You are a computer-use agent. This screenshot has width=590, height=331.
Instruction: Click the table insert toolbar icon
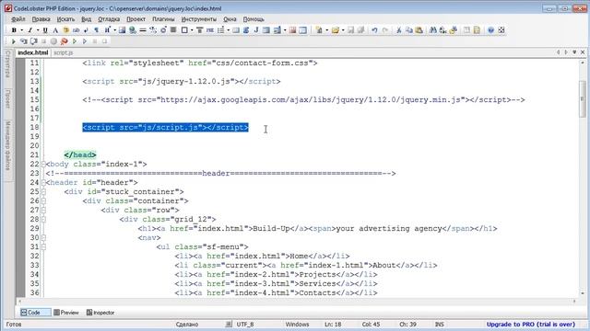point(303,30)
